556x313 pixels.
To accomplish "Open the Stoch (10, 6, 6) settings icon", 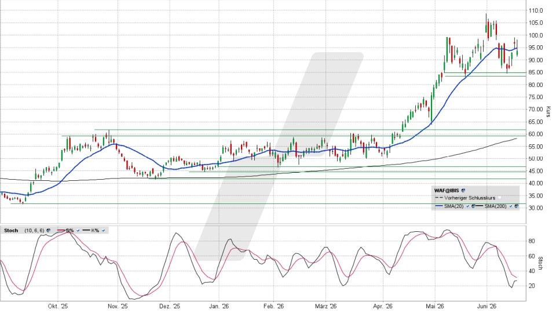I will [x=48, y=230].
